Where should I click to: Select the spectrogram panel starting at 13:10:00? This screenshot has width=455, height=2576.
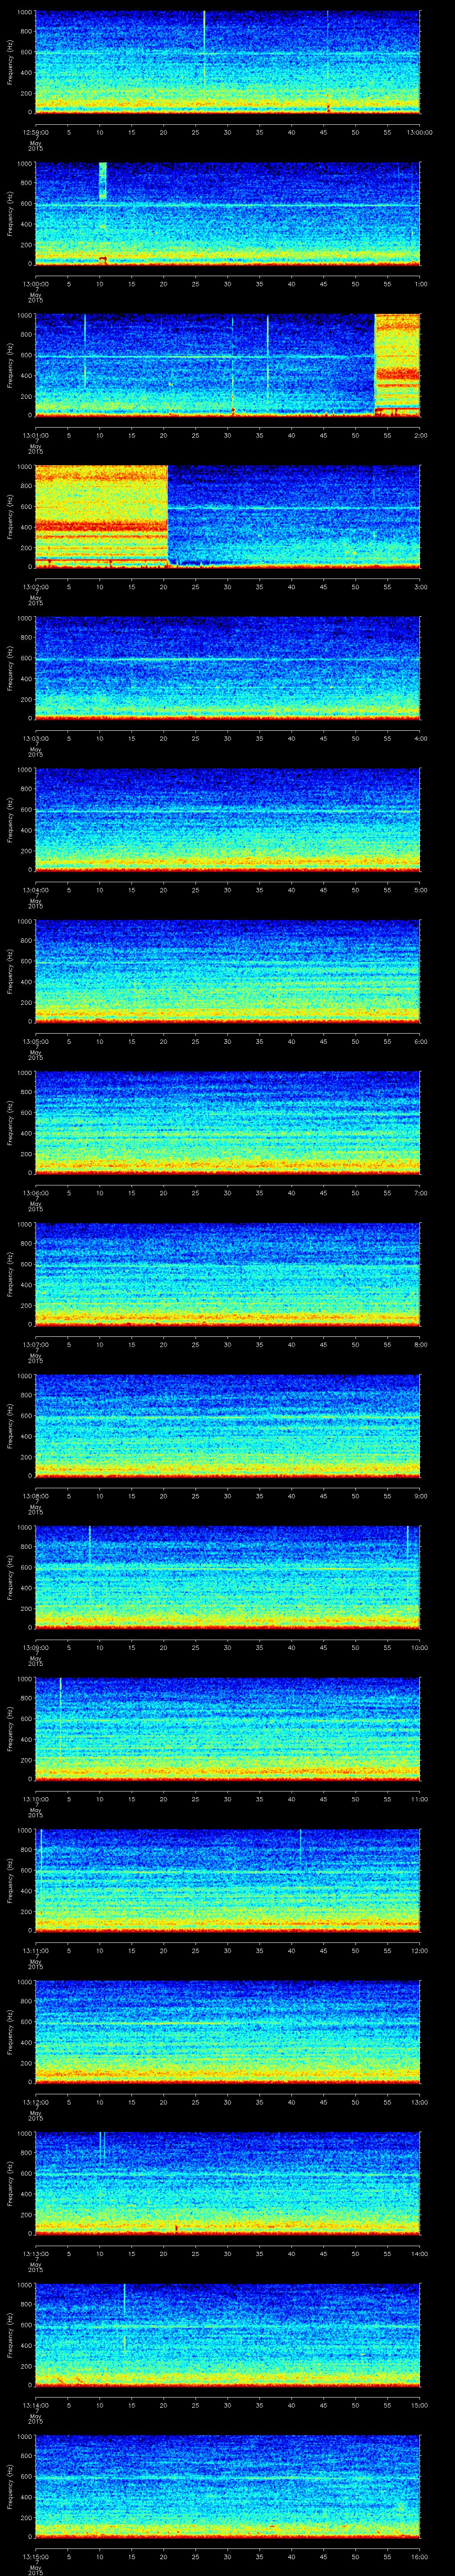[227, 1728]
